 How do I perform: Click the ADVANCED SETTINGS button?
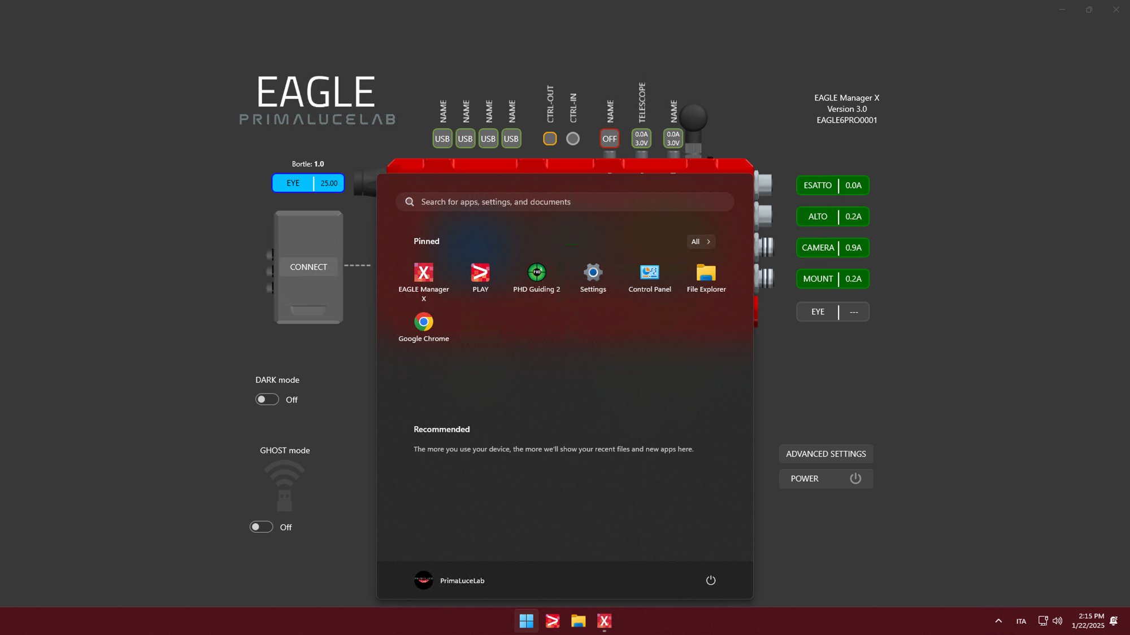point(825,454)
